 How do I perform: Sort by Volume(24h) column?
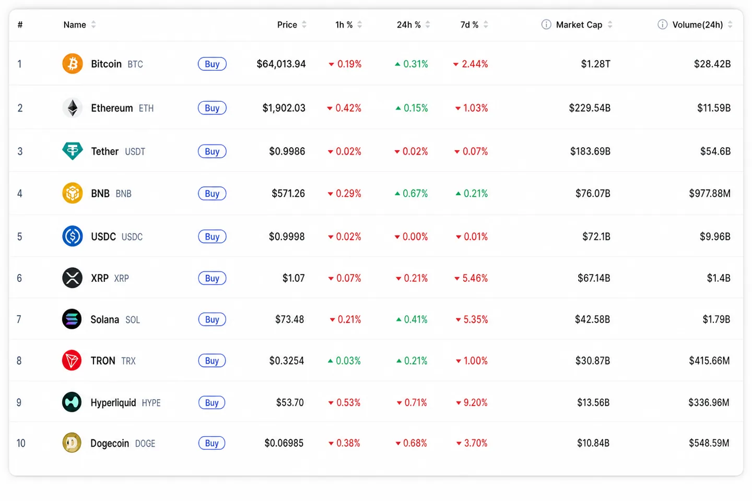pos(702,25)
